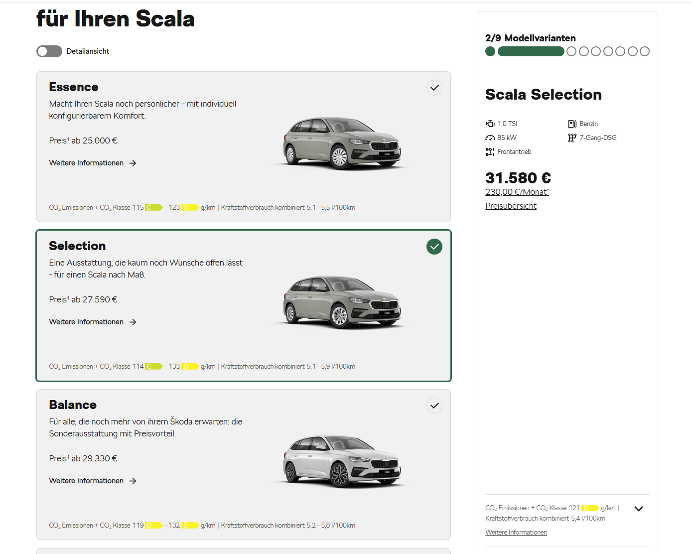Click the 230,00 €/Monat financing link
692x554 pixels.
pyautogui.click(x=517, y=192)
